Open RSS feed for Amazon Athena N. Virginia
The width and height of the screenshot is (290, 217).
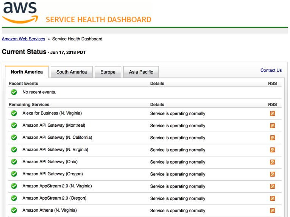272,210
